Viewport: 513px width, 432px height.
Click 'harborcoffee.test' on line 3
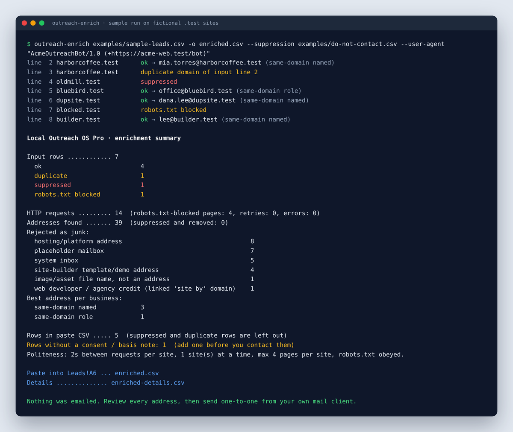[87, 72]
